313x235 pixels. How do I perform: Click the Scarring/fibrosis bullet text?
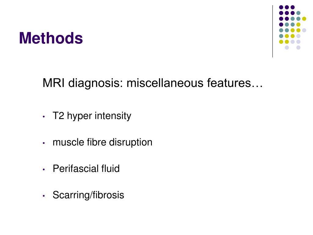[x=88, y=195]
